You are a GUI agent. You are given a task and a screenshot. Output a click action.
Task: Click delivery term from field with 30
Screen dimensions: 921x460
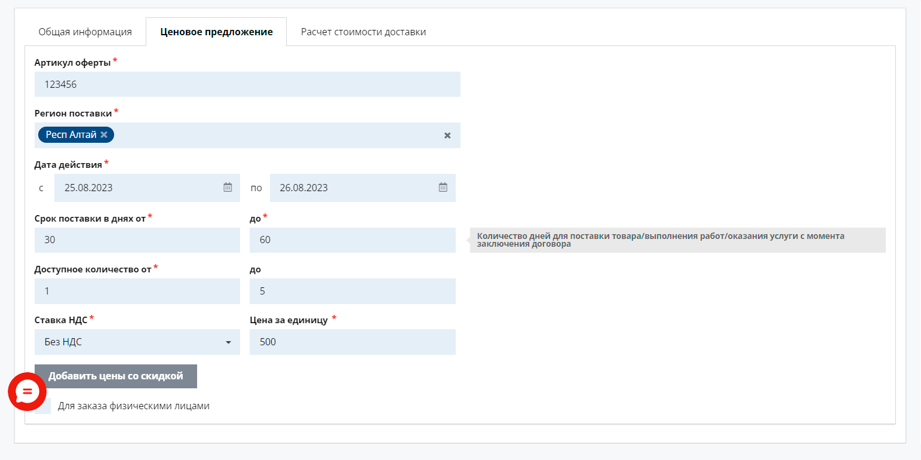point(137,240)
